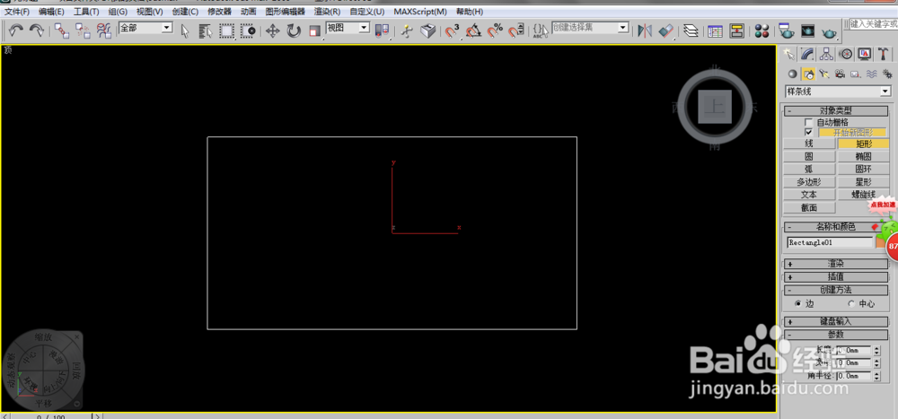Click the Mirror tool icon
This screenshot has width=898, height=419.
click(645, 31)
